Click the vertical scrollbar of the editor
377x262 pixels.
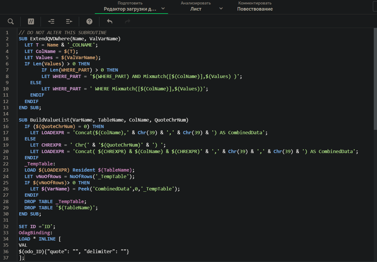375,79
